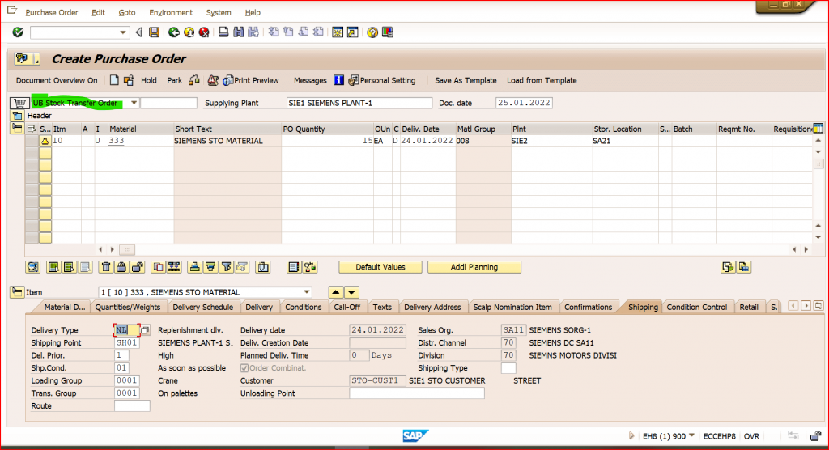Click the Park button
Image resolution: width=829 pixels, height=450 pixels.
175,80
